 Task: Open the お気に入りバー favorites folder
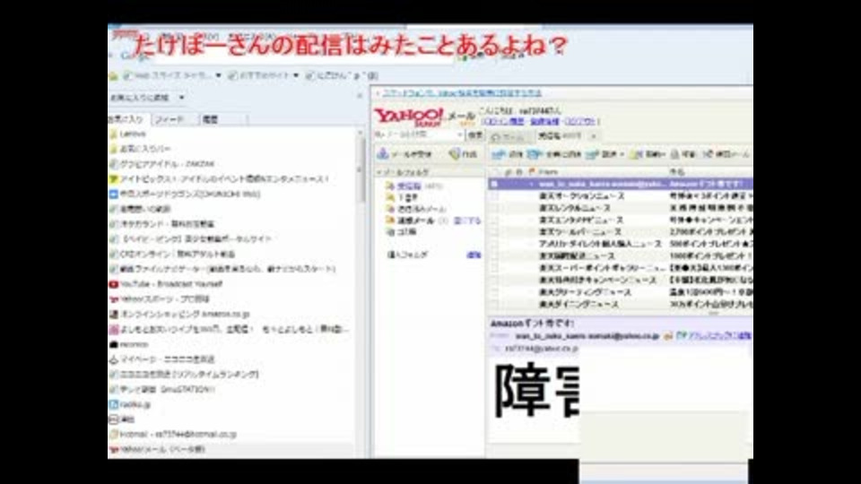140,149
